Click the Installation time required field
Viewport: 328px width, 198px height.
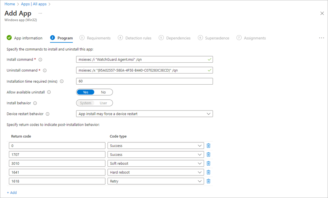[144, 81]
